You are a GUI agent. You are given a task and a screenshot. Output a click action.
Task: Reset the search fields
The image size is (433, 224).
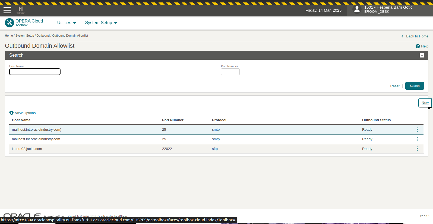(395, 86)
